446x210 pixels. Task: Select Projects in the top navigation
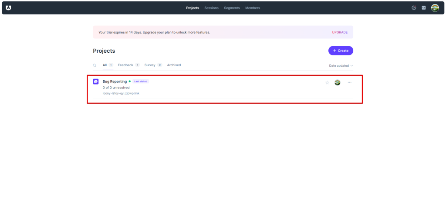(192, 8)
